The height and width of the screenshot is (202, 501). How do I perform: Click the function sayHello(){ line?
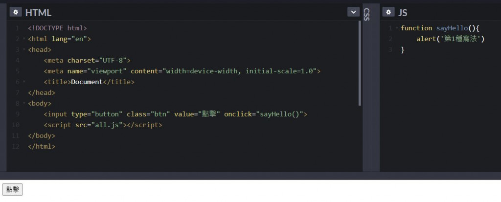(440, 28)
